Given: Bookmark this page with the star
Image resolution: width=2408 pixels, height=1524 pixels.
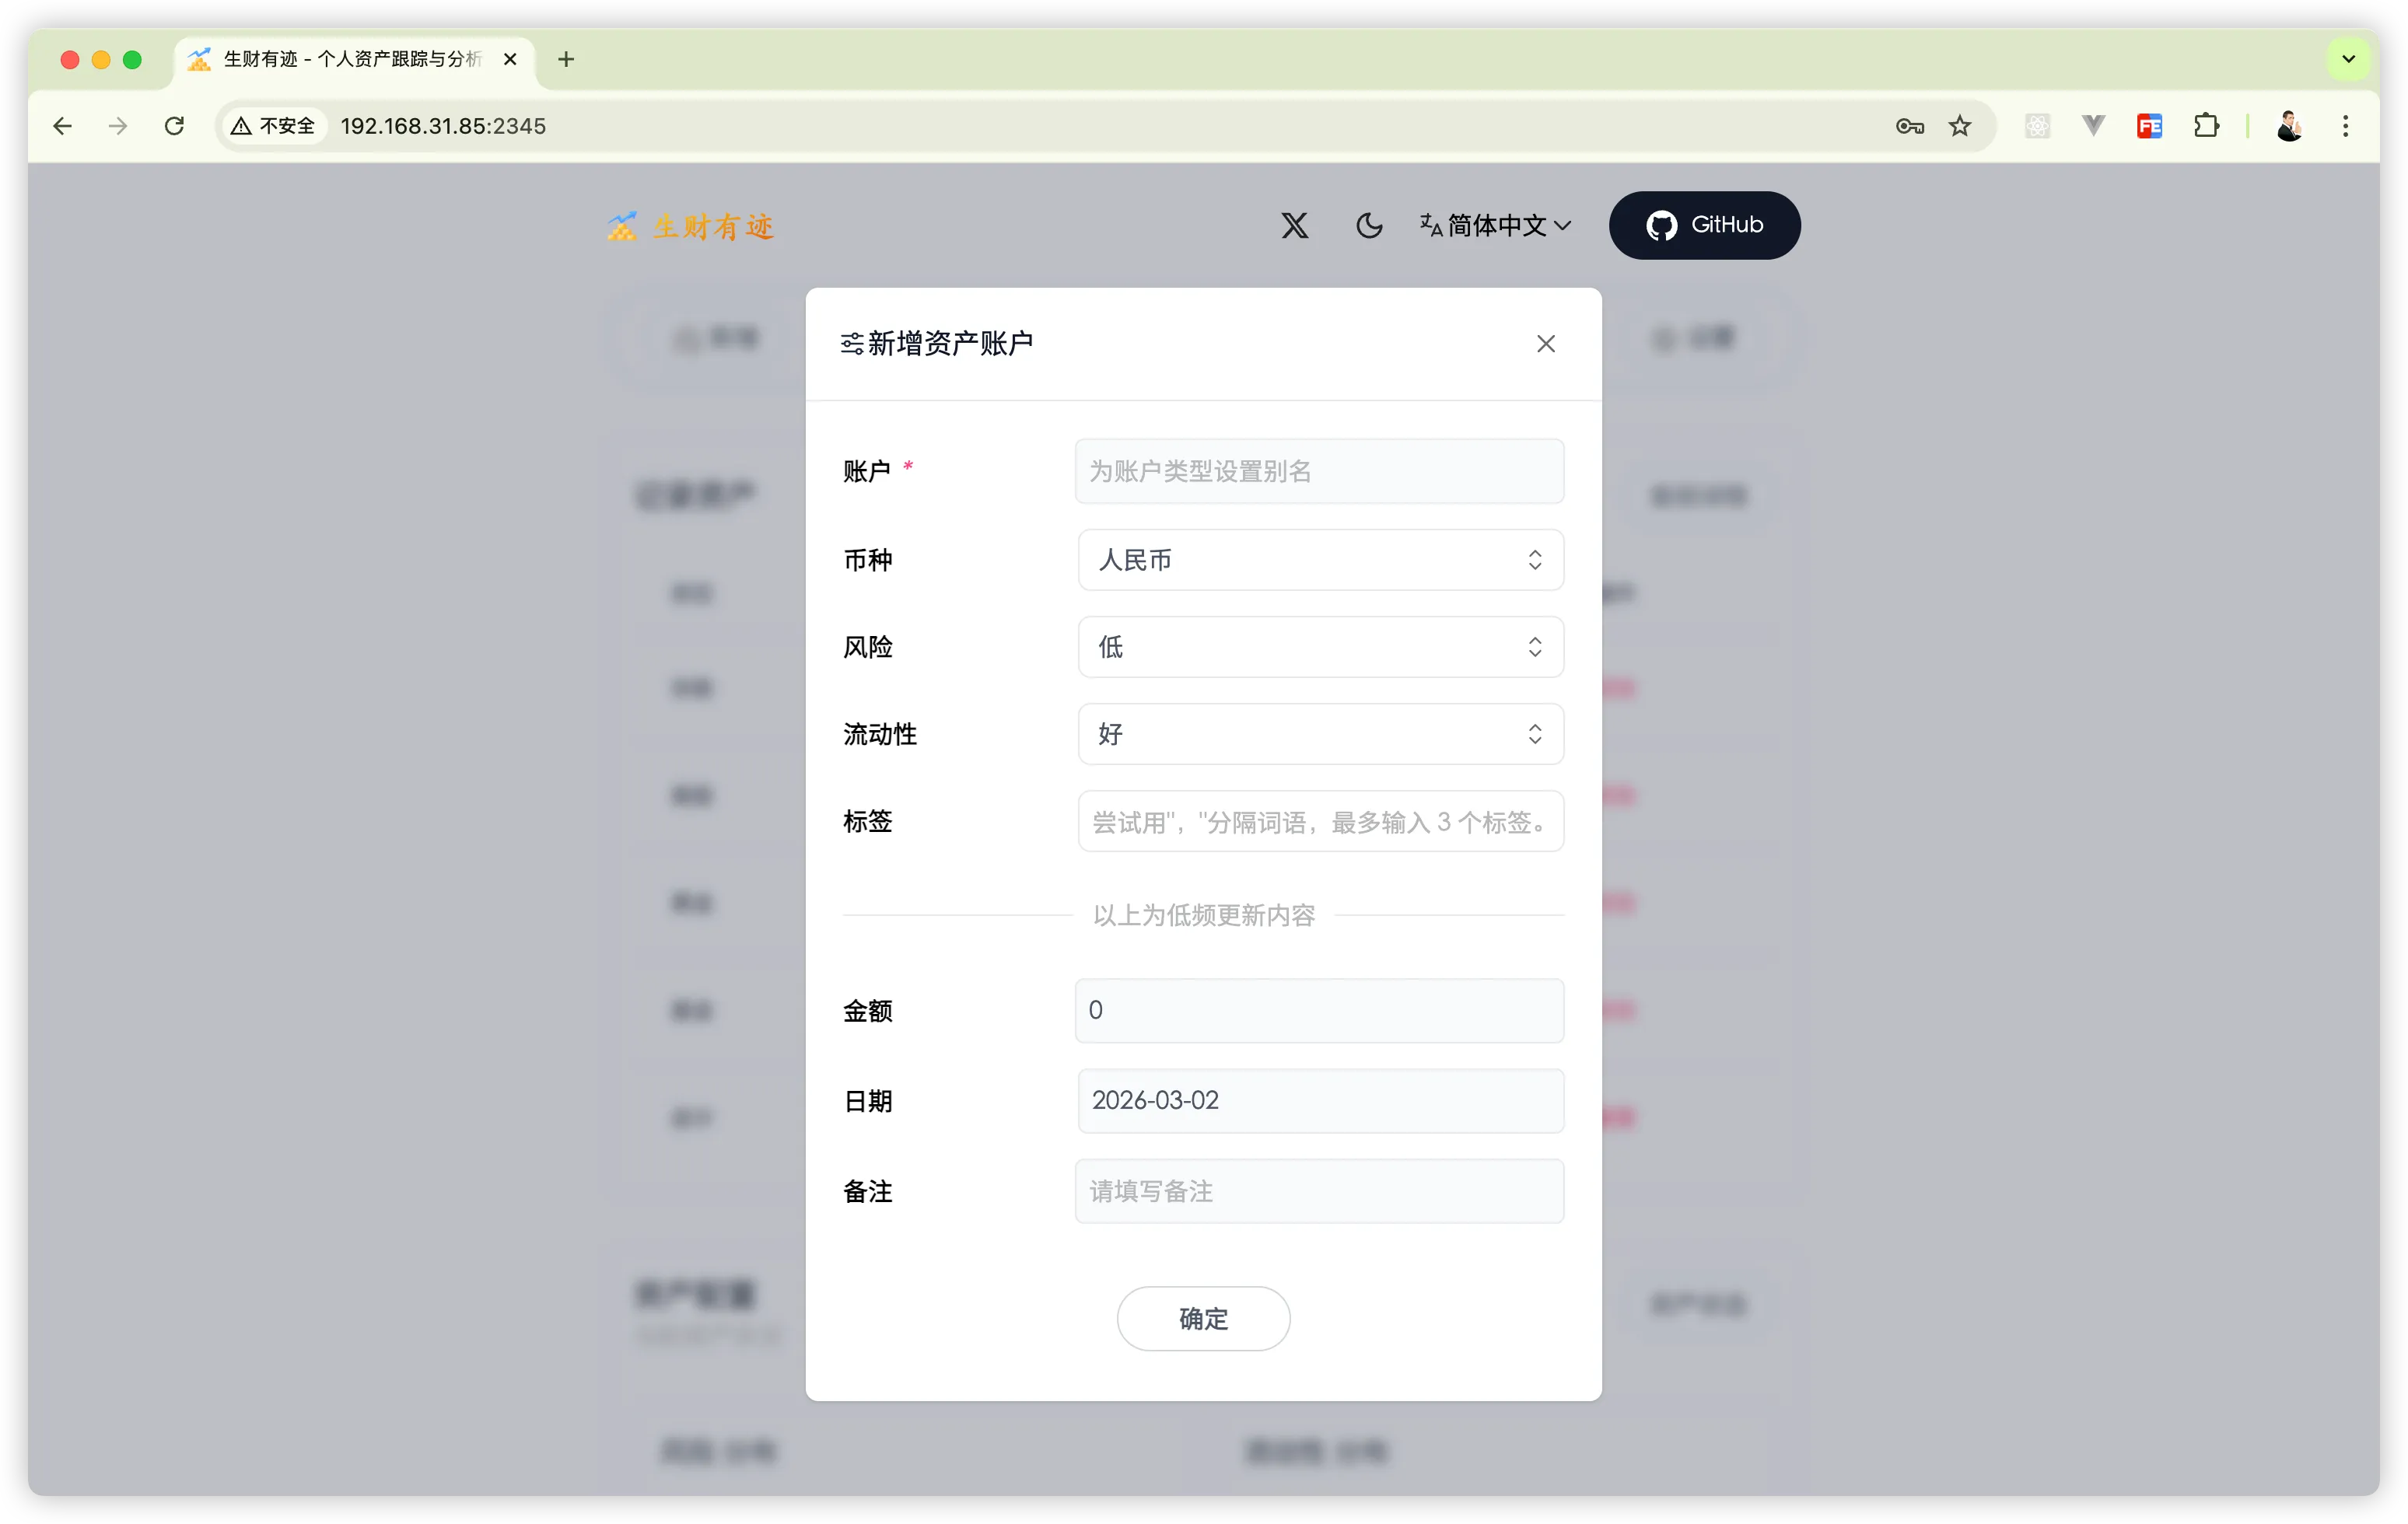Looking at the screenshot, I should click(x=1959, y=126).
